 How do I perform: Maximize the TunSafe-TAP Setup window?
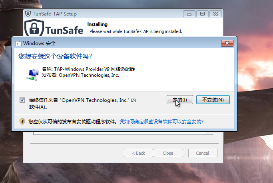[x=202, y=14]
